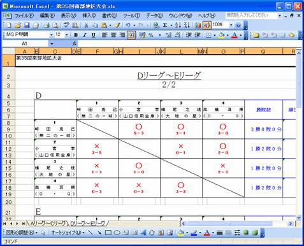Viewport: 304px width, 246px height.
Task: Click the horizontal scrollbar track
Action: 237,224
